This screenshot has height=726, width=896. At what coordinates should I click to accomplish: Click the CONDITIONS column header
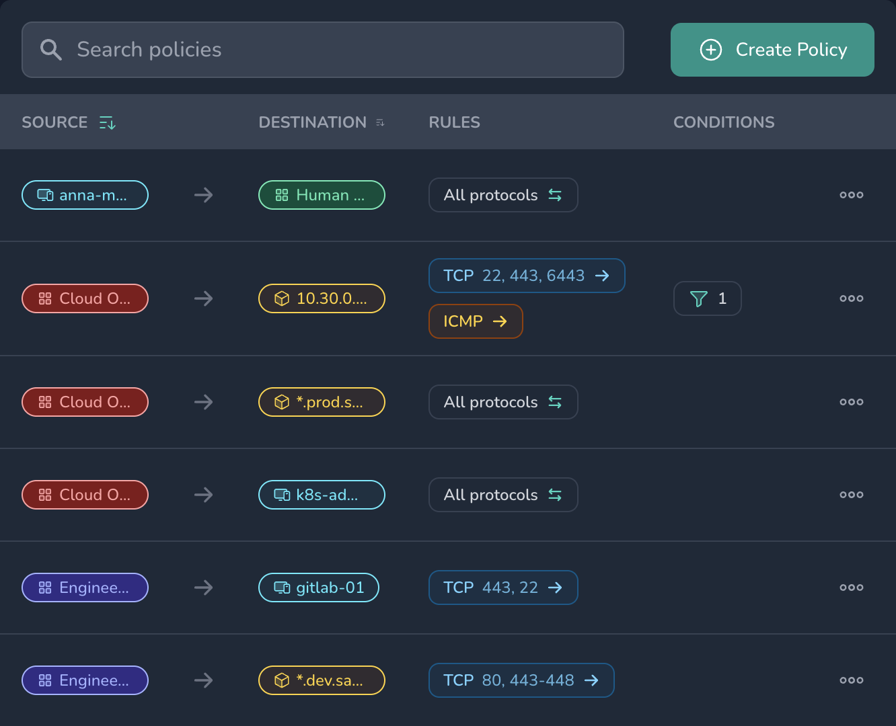coord(724,122)
